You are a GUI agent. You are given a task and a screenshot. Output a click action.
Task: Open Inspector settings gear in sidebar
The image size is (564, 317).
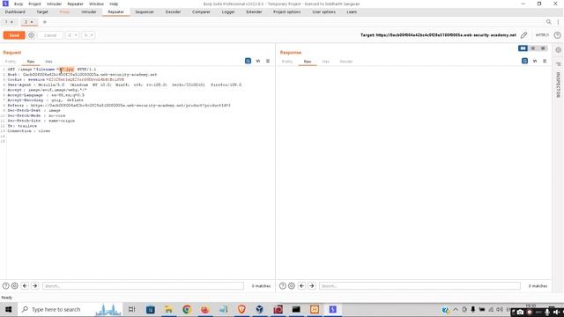click(x=558, y=50)
